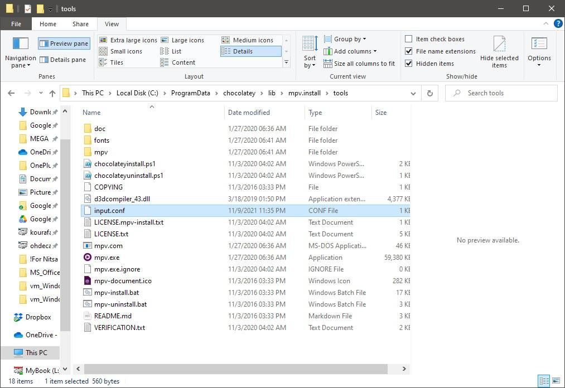This screenshot has height=388, width=565.
Task: Switch layout to Tiles view
Action: click(x=112, y=62)
